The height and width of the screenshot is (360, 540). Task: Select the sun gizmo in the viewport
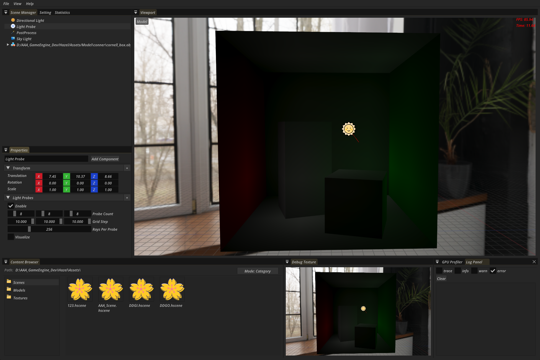[x=349, y=129]
